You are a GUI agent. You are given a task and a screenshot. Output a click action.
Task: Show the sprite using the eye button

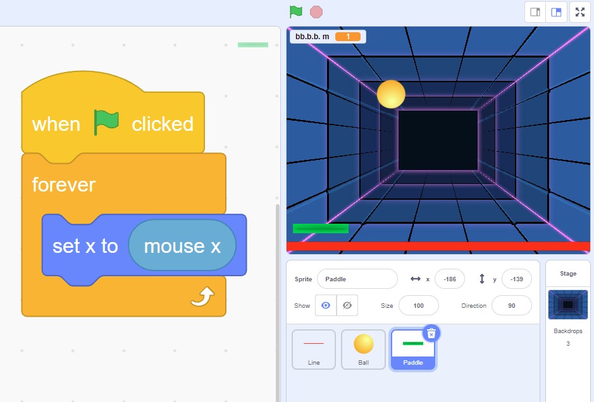[325, 305]
